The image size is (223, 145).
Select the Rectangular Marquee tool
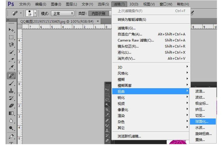pyautogui.click(x=11, y=37)
